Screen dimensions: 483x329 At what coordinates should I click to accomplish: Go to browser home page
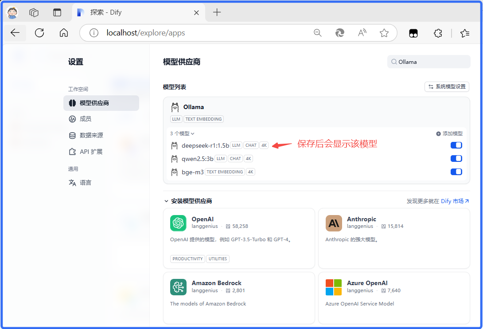coord(64,33)
